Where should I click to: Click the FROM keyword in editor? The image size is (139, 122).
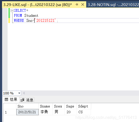click(18, 16)
